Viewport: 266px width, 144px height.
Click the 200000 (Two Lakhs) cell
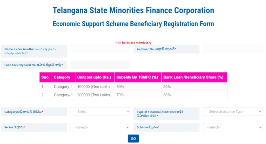pos(94,95)
